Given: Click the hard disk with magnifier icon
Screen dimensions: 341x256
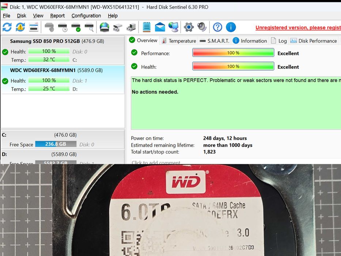Looking at the screenshot, I should pyautogui.click(x=90, y=27).
